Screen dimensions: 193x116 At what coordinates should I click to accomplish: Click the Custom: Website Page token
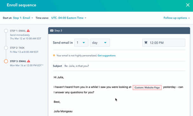pyautogui.click(x=147, y=88)
